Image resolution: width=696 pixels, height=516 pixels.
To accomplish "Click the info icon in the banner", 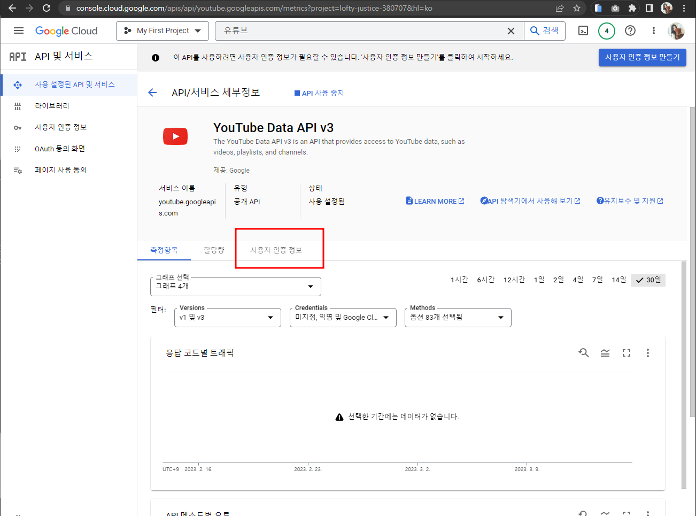I will pyautogui.click(x=156, y=58).
